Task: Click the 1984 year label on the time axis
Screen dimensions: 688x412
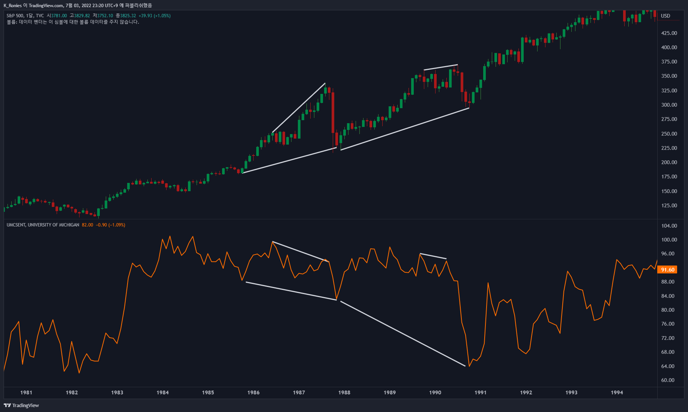Action: click(x=162, y=392)
